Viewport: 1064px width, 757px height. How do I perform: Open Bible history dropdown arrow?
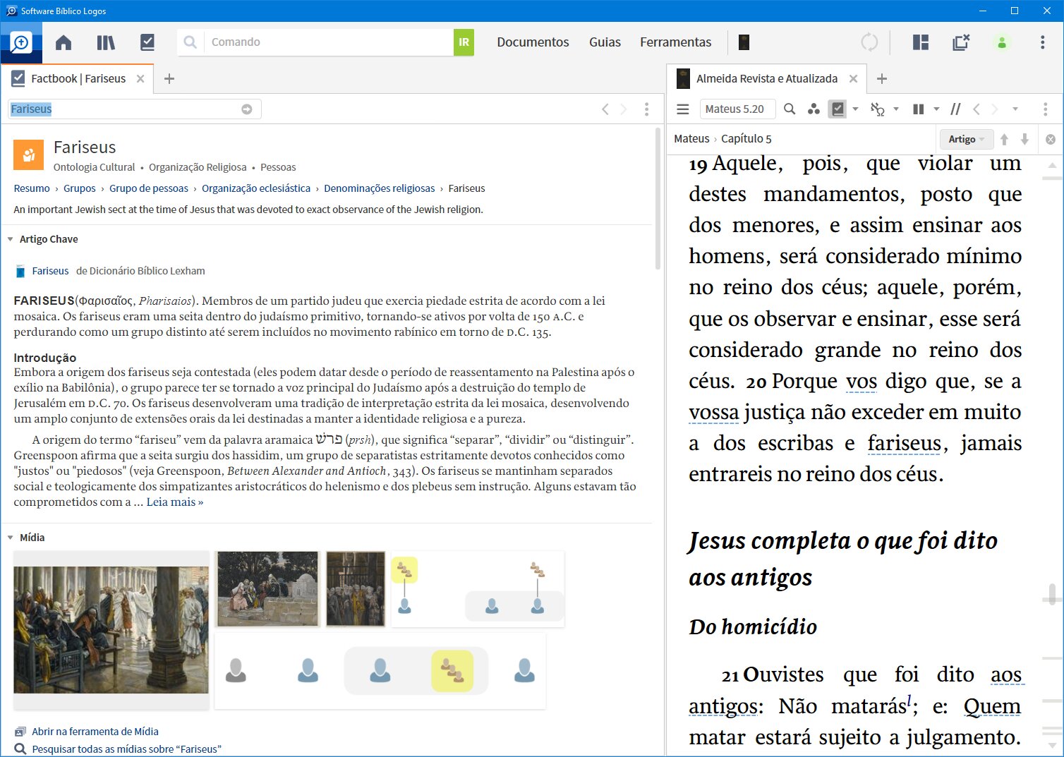(1015, 109)
